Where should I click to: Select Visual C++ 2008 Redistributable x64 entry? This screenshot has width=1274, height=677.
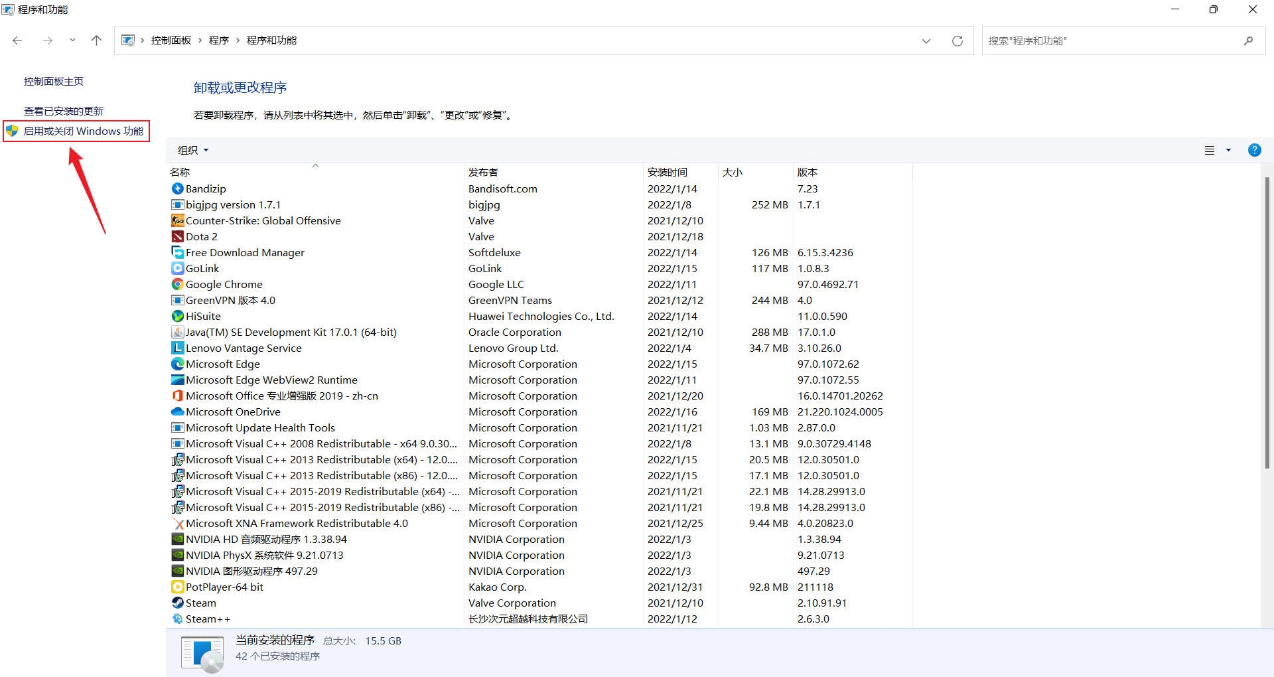coord(541,443)
